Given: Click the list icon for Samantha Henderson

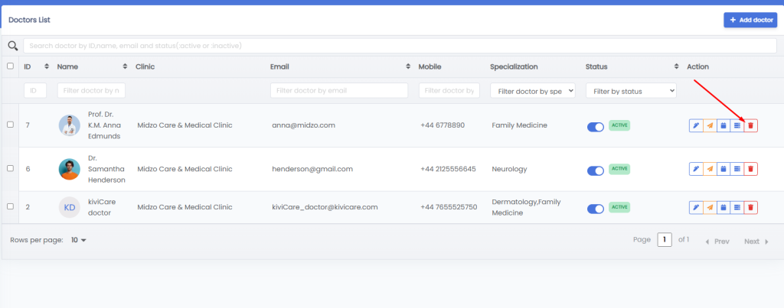Looking at the screenshot, I should coord(737,169).
